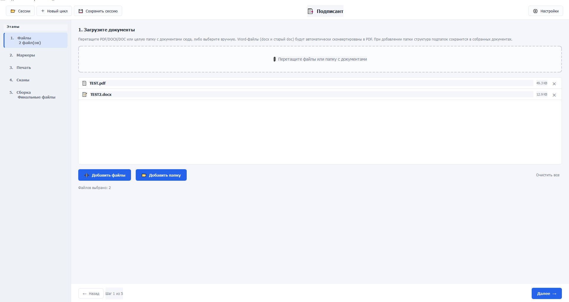This screenshot has height=302, width=569.
Task: Click the Шаг 1 из 5 indicator
Action: [x=114, y=294]
